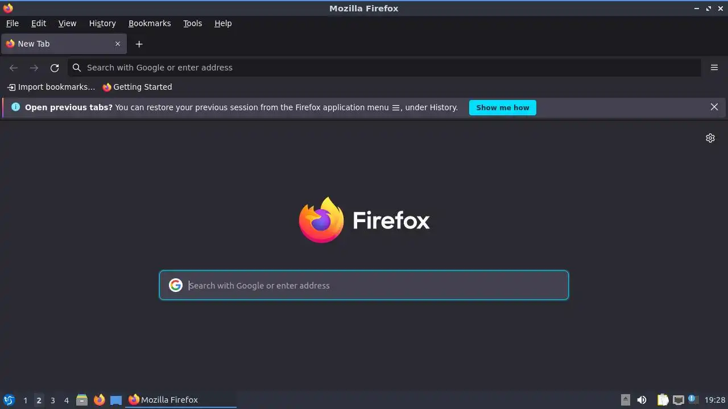
Task: Maximize the Firefox window
Action: (x=709, y=9)
